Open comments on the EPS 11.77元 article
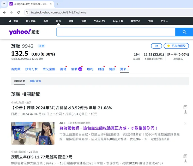Image resolution: width=193 pixels, height=166 pixels. [x=185, y=156]
